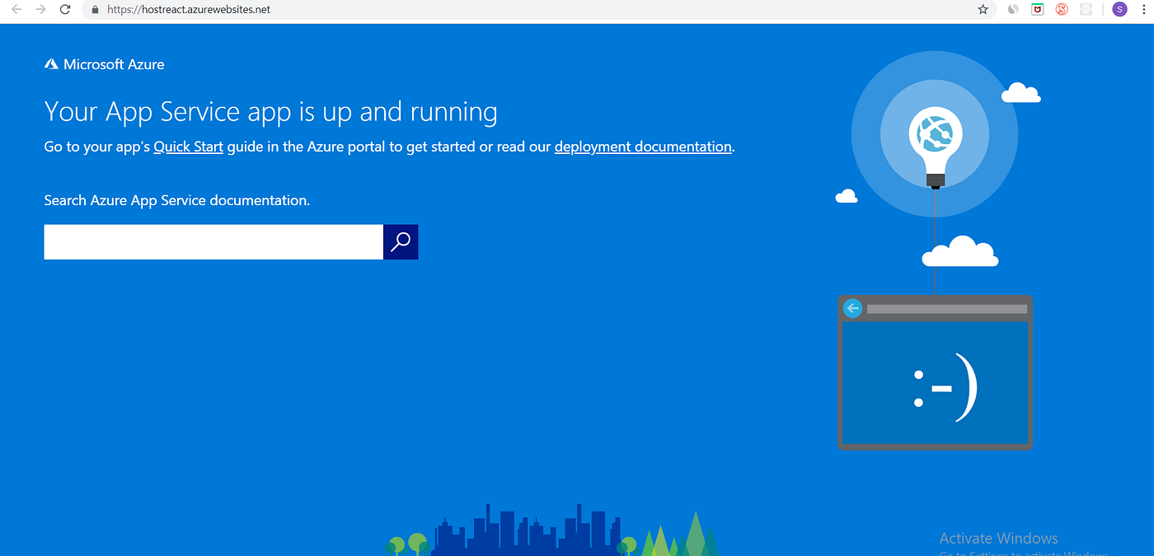
Task: Click the search magnifying glass button
Action: pos(401,241)
